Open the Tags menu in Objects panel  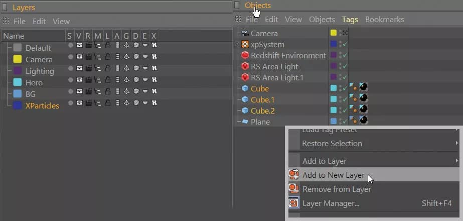(x=350, y=20)
